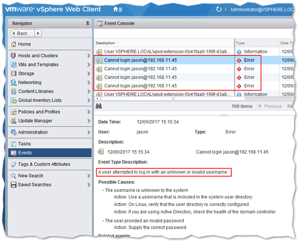Click the Hosts and Clusters icon

tap(13, 55)
